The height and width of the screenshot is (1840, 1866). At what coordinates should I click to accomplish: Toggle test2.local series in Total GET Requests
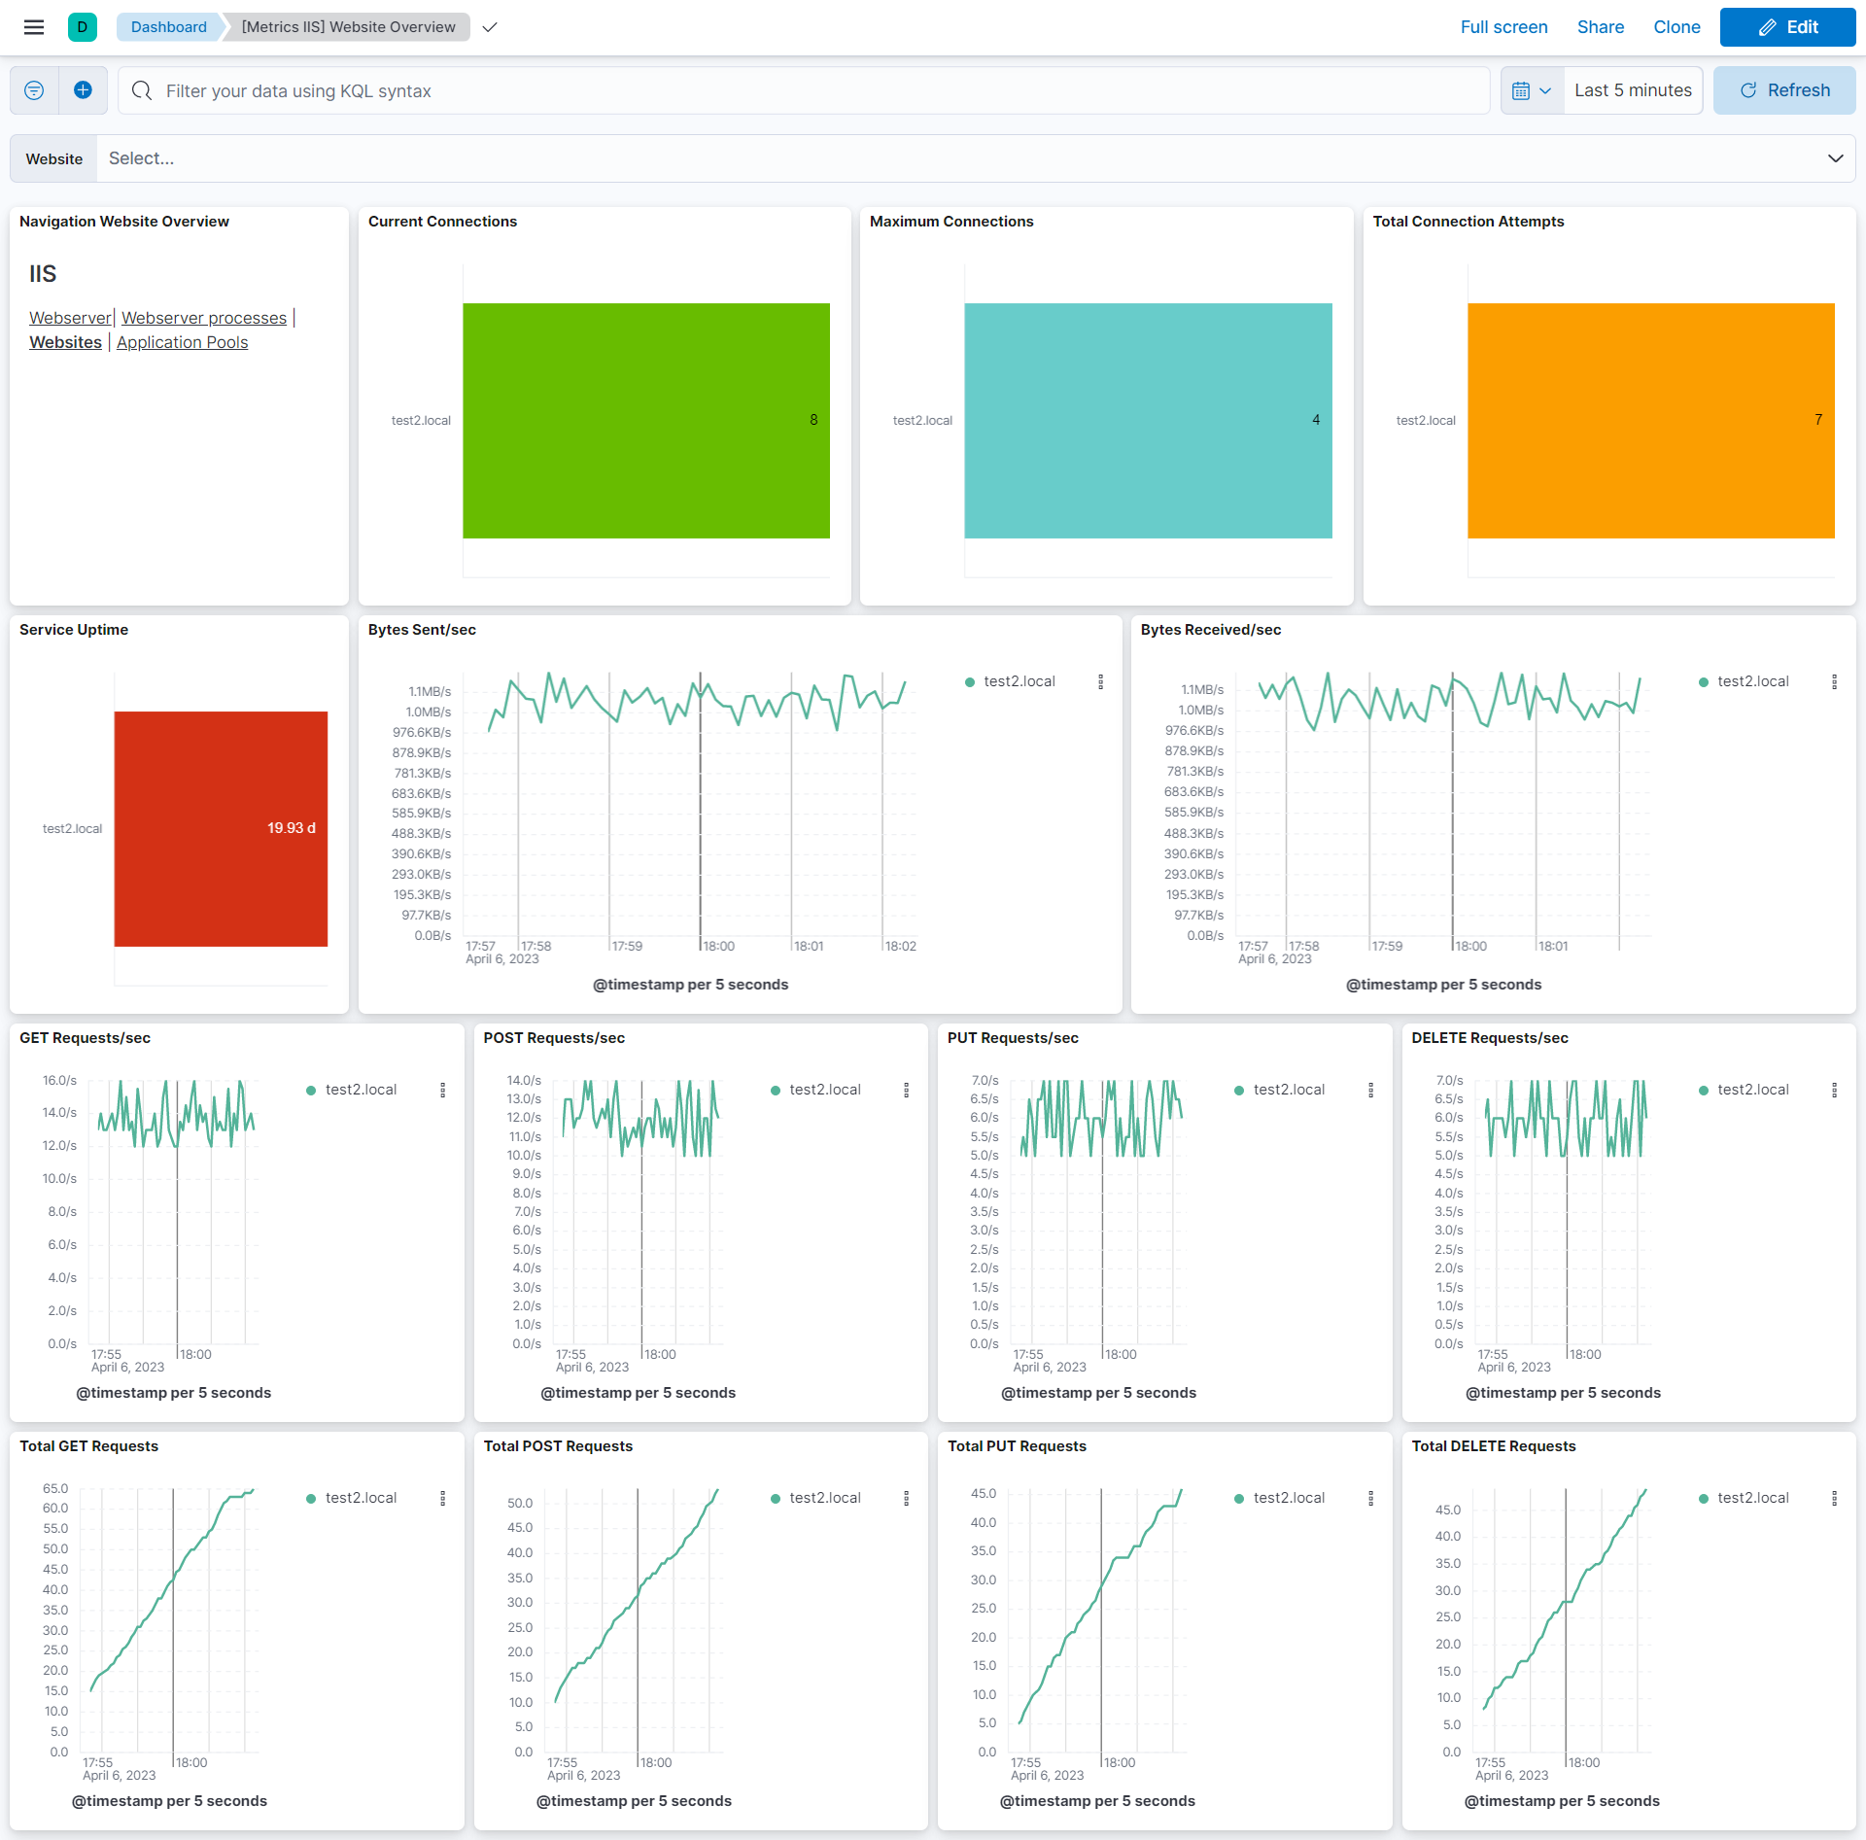point(361,1498)
